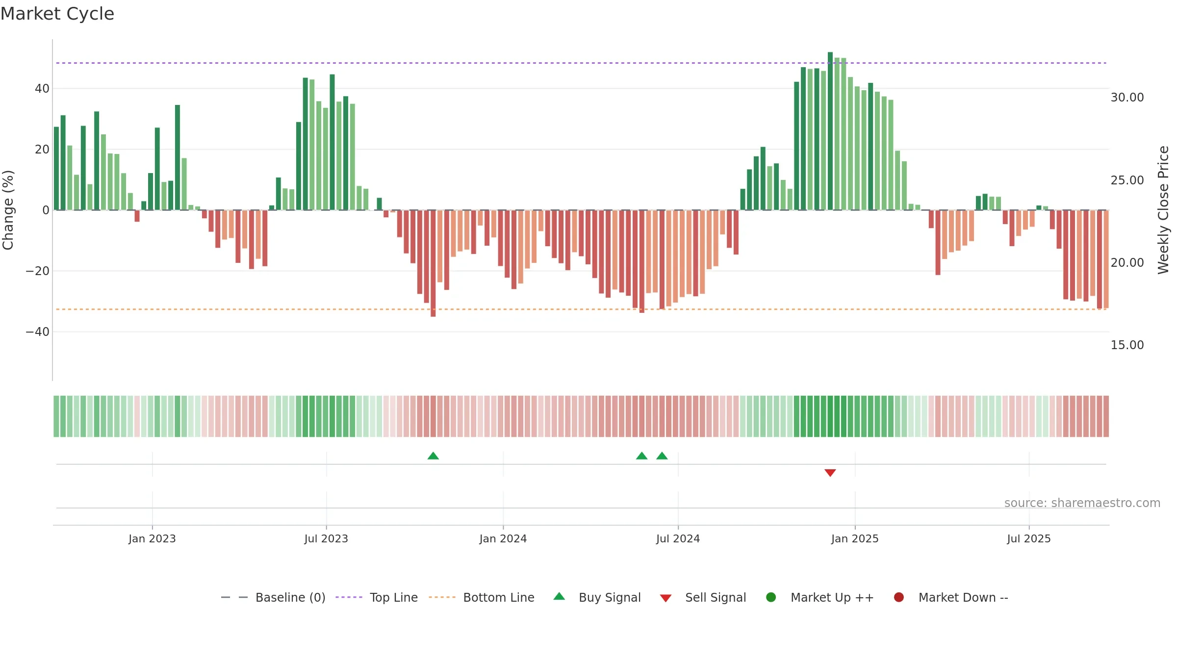Click the −40 label on change axis
Screen dimensions: 1177x662
point(37,332)
